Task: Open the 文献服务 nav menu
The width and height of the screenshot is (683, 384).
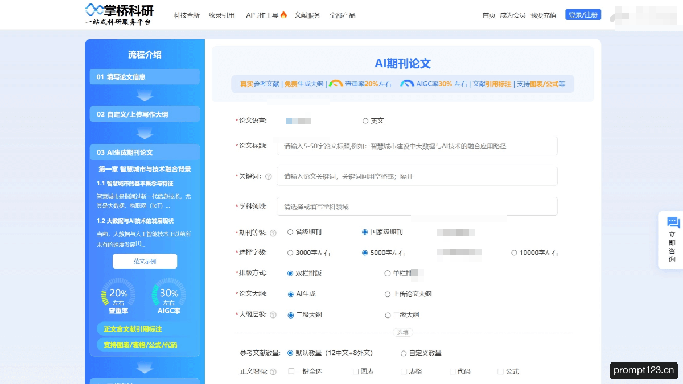Action: tap(307, 15)
